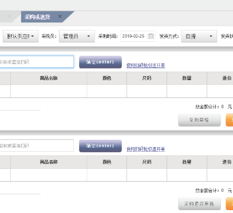
Task: Click 颜色 header in upper table
Action: point(106,78)
